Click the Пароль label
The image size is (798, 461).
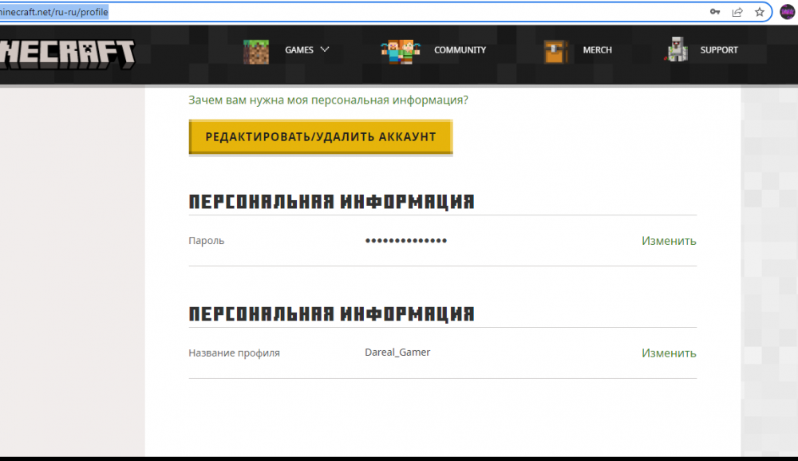pos(206,241)
